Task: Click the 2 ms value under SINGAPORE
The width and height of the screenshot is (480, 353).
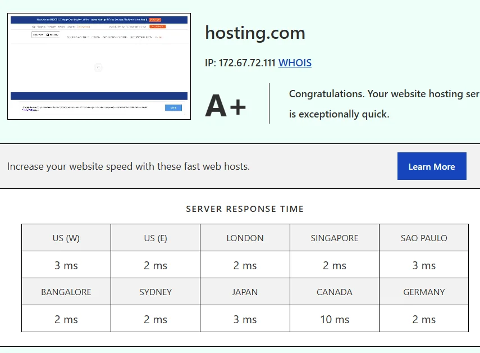Action: point(334,265)
